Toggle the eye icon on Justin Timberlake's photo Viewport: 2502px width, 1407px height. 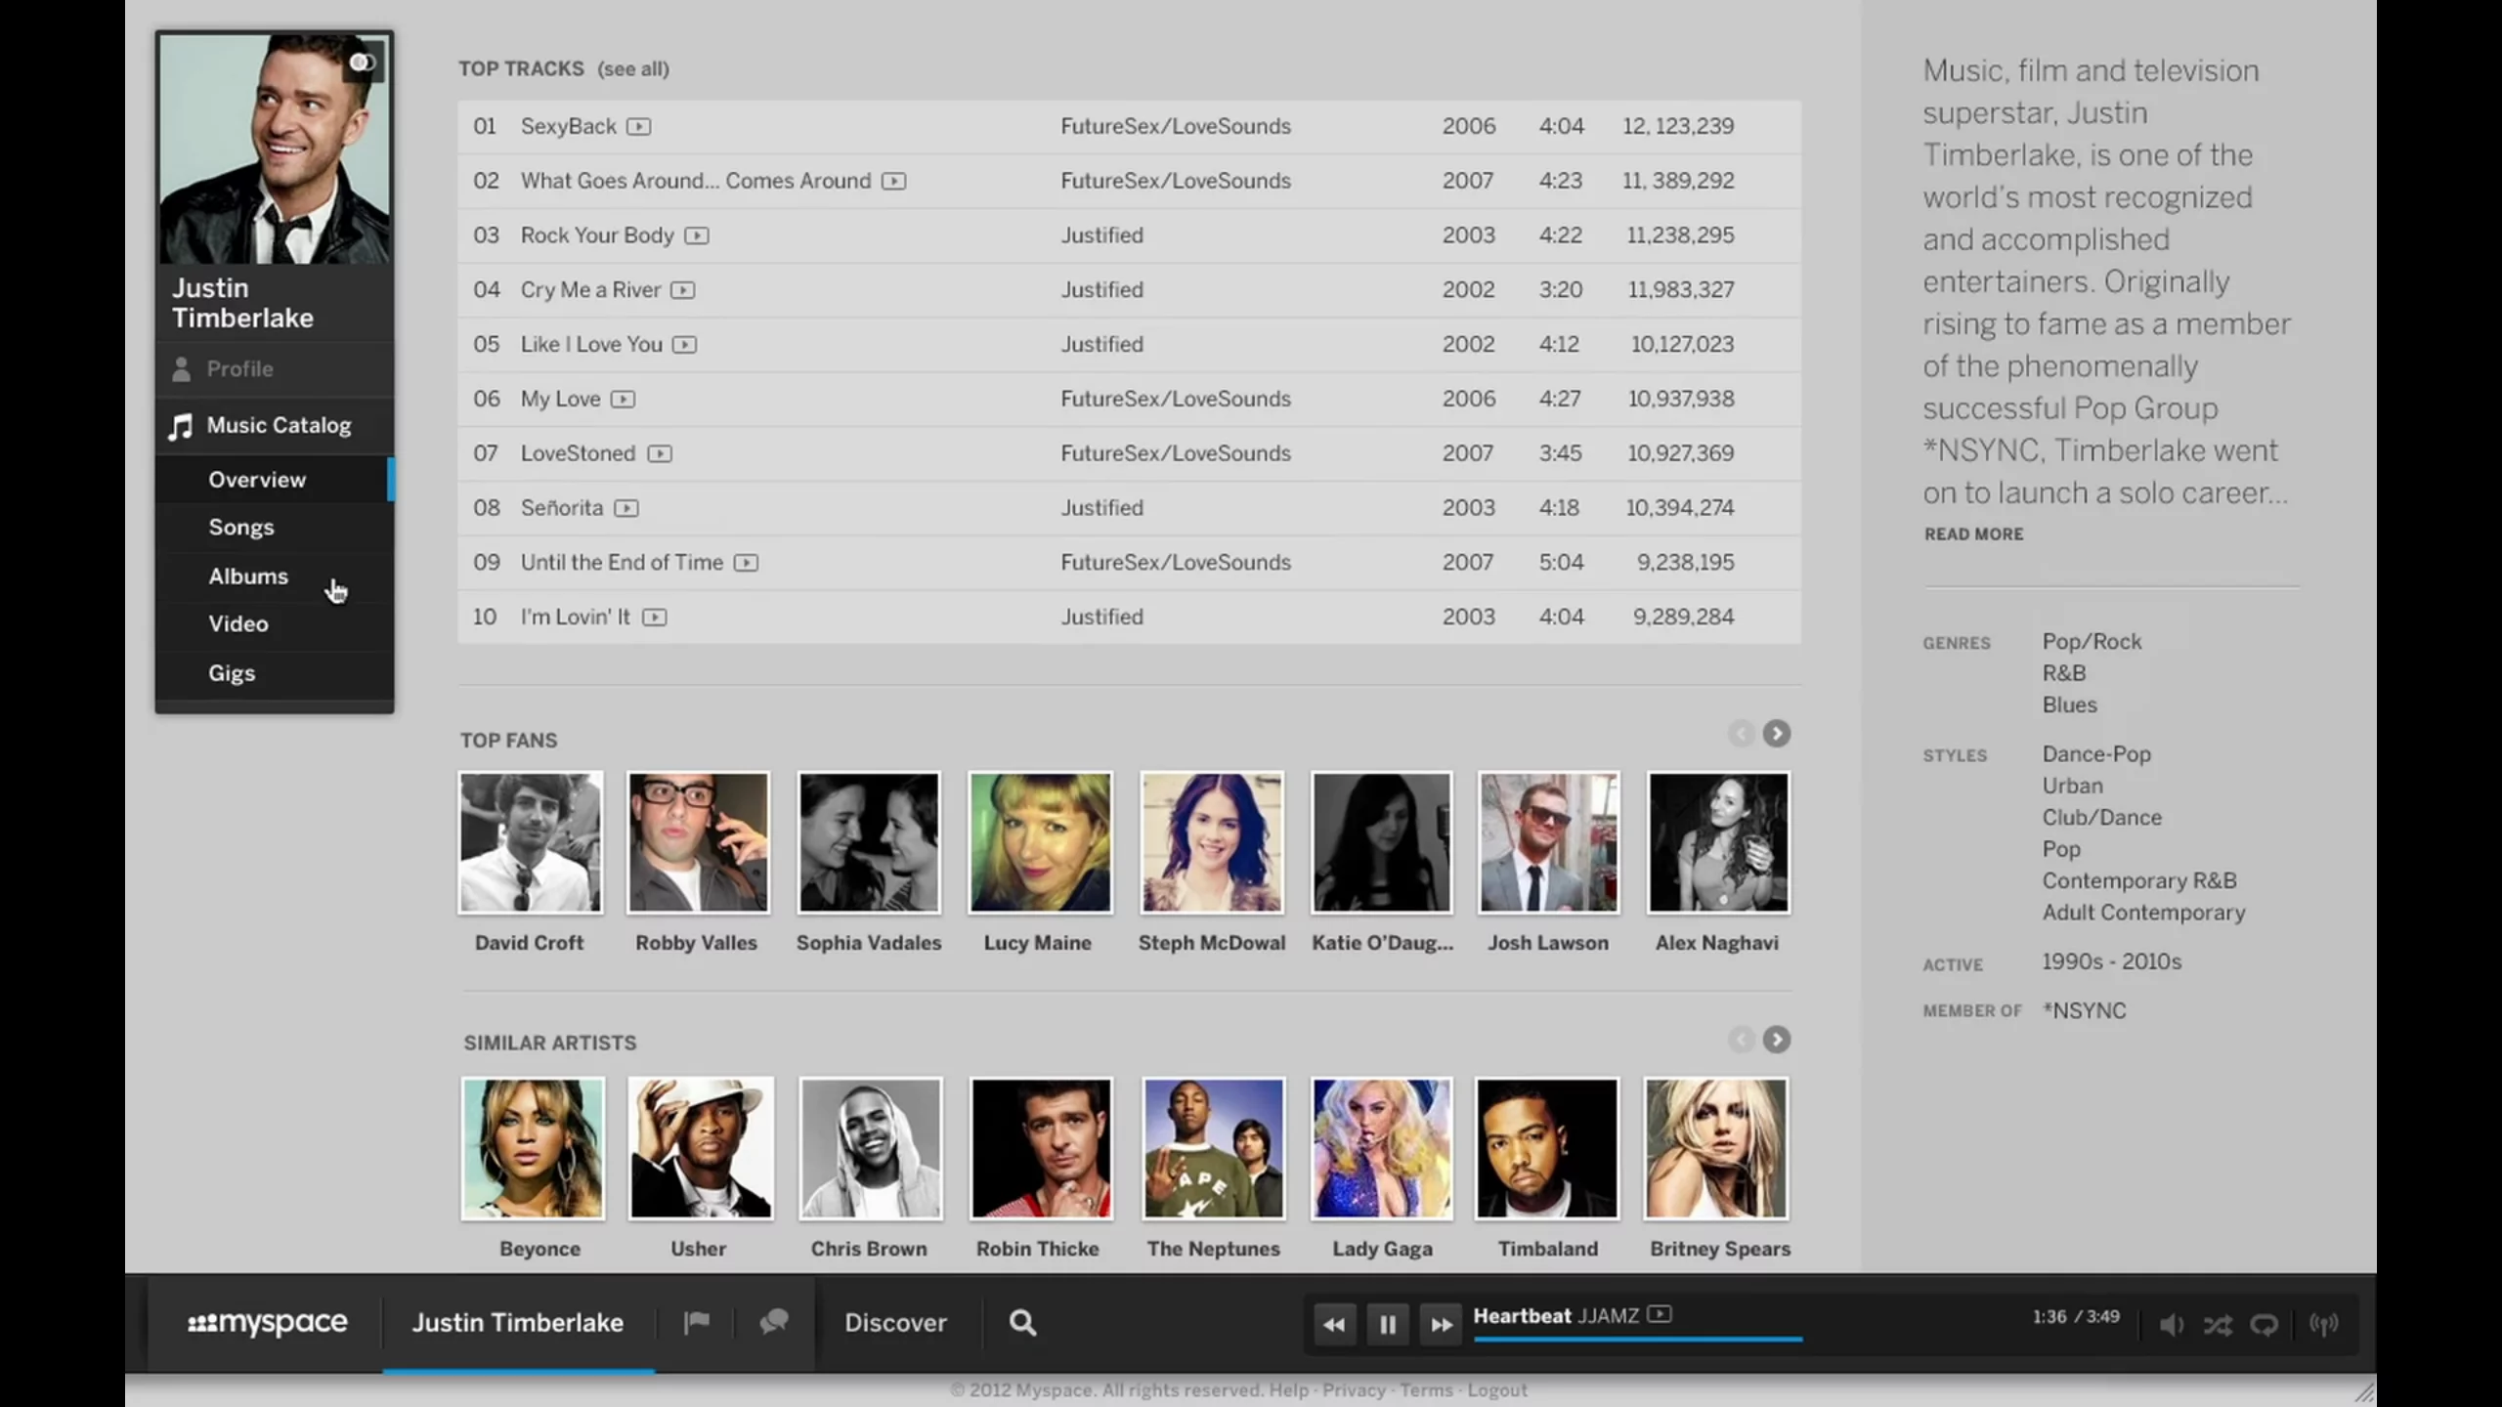(x=364, y=61)
